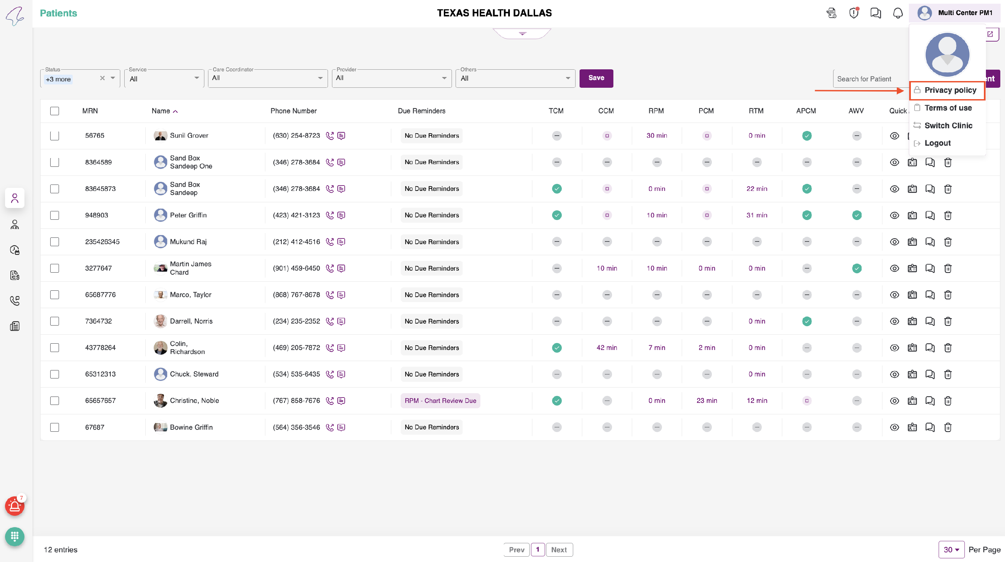The image size is (1005, 562).
Task: Toggle the select-all checkbox in table header
Action: pos(55,111)
